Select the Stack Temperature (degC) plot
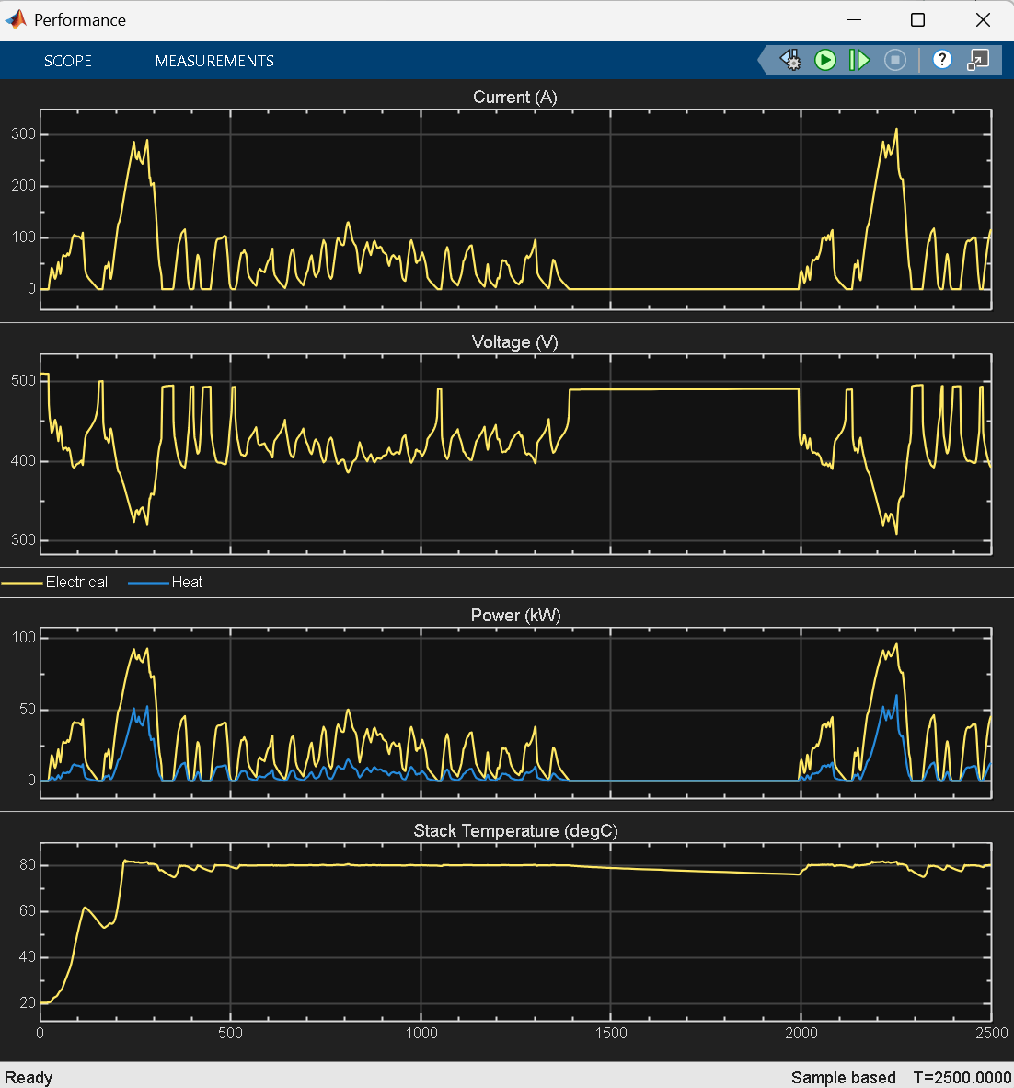Viewport: 1014px width, 1088px height. tap(515, 932)
